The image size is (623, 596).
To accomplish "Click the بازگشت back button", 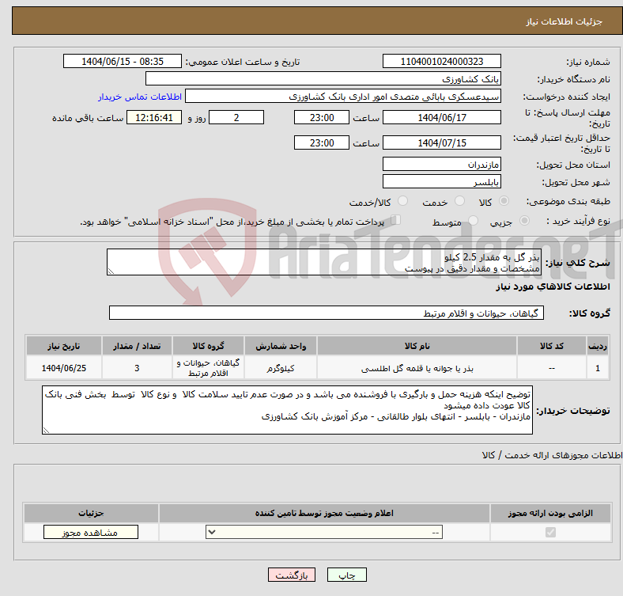I will point(292,575).
